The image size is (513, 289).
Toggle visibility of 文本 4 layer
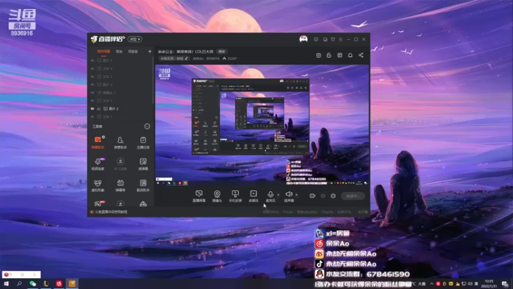coord(92,69)
